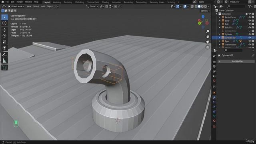Open the viewport Select menu
The width and height of the screenshot is (256, 144).
click(x=36, y=6)
